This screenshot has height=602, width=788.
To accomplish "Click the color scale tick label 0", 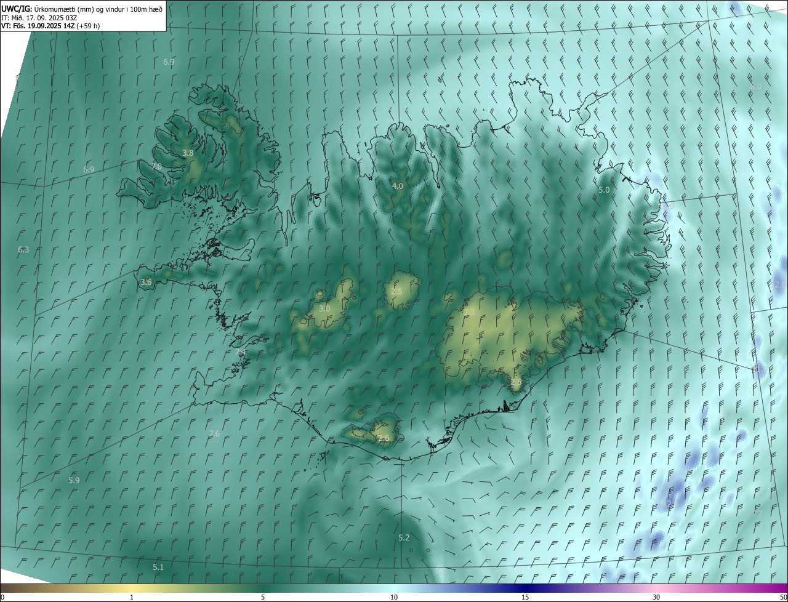I will coord(2,597).
